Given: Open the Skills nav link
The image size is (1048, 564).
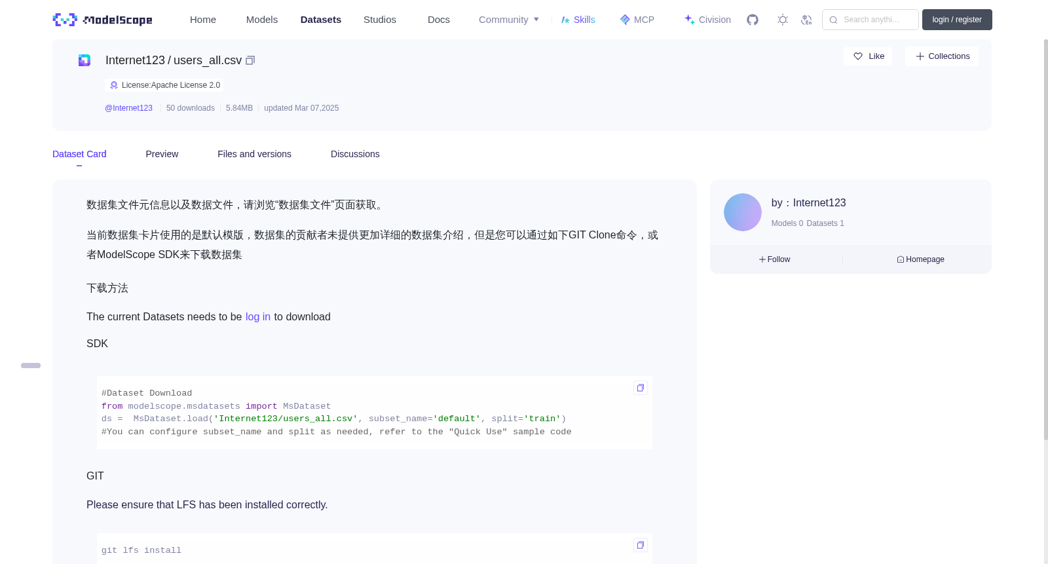Looking at the screenshot, I should (578, 20).
